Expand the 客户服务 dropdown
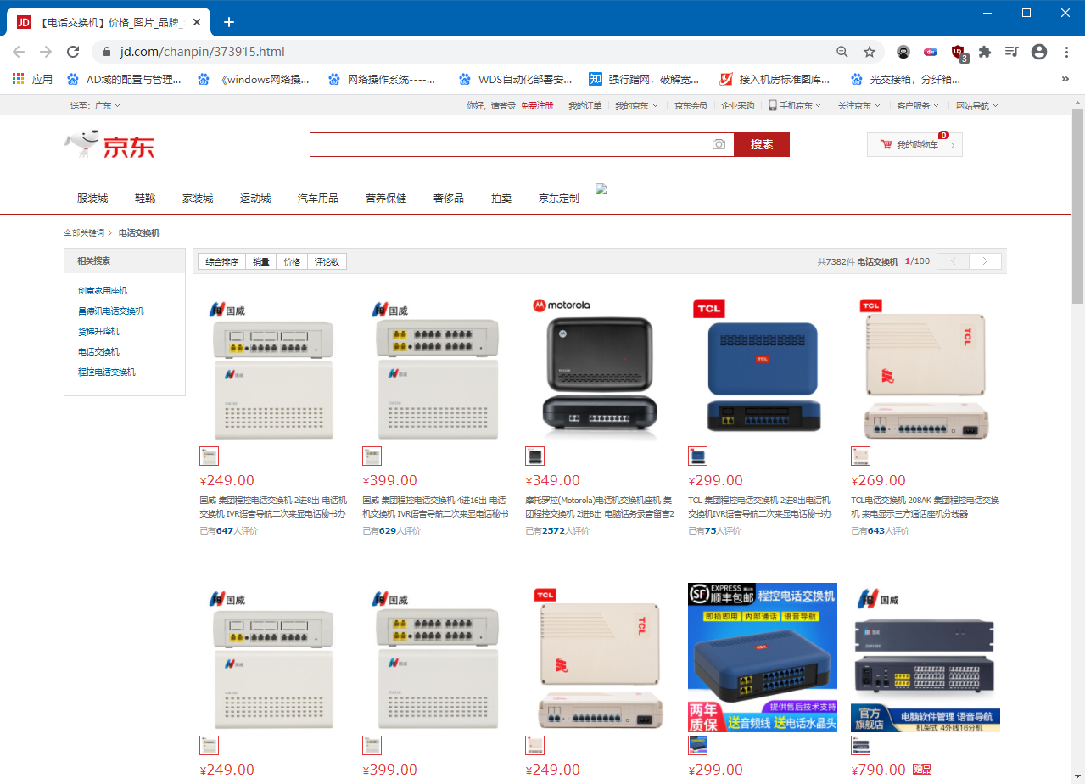The height and width of the screenshot is (784, 1085). 918,106
